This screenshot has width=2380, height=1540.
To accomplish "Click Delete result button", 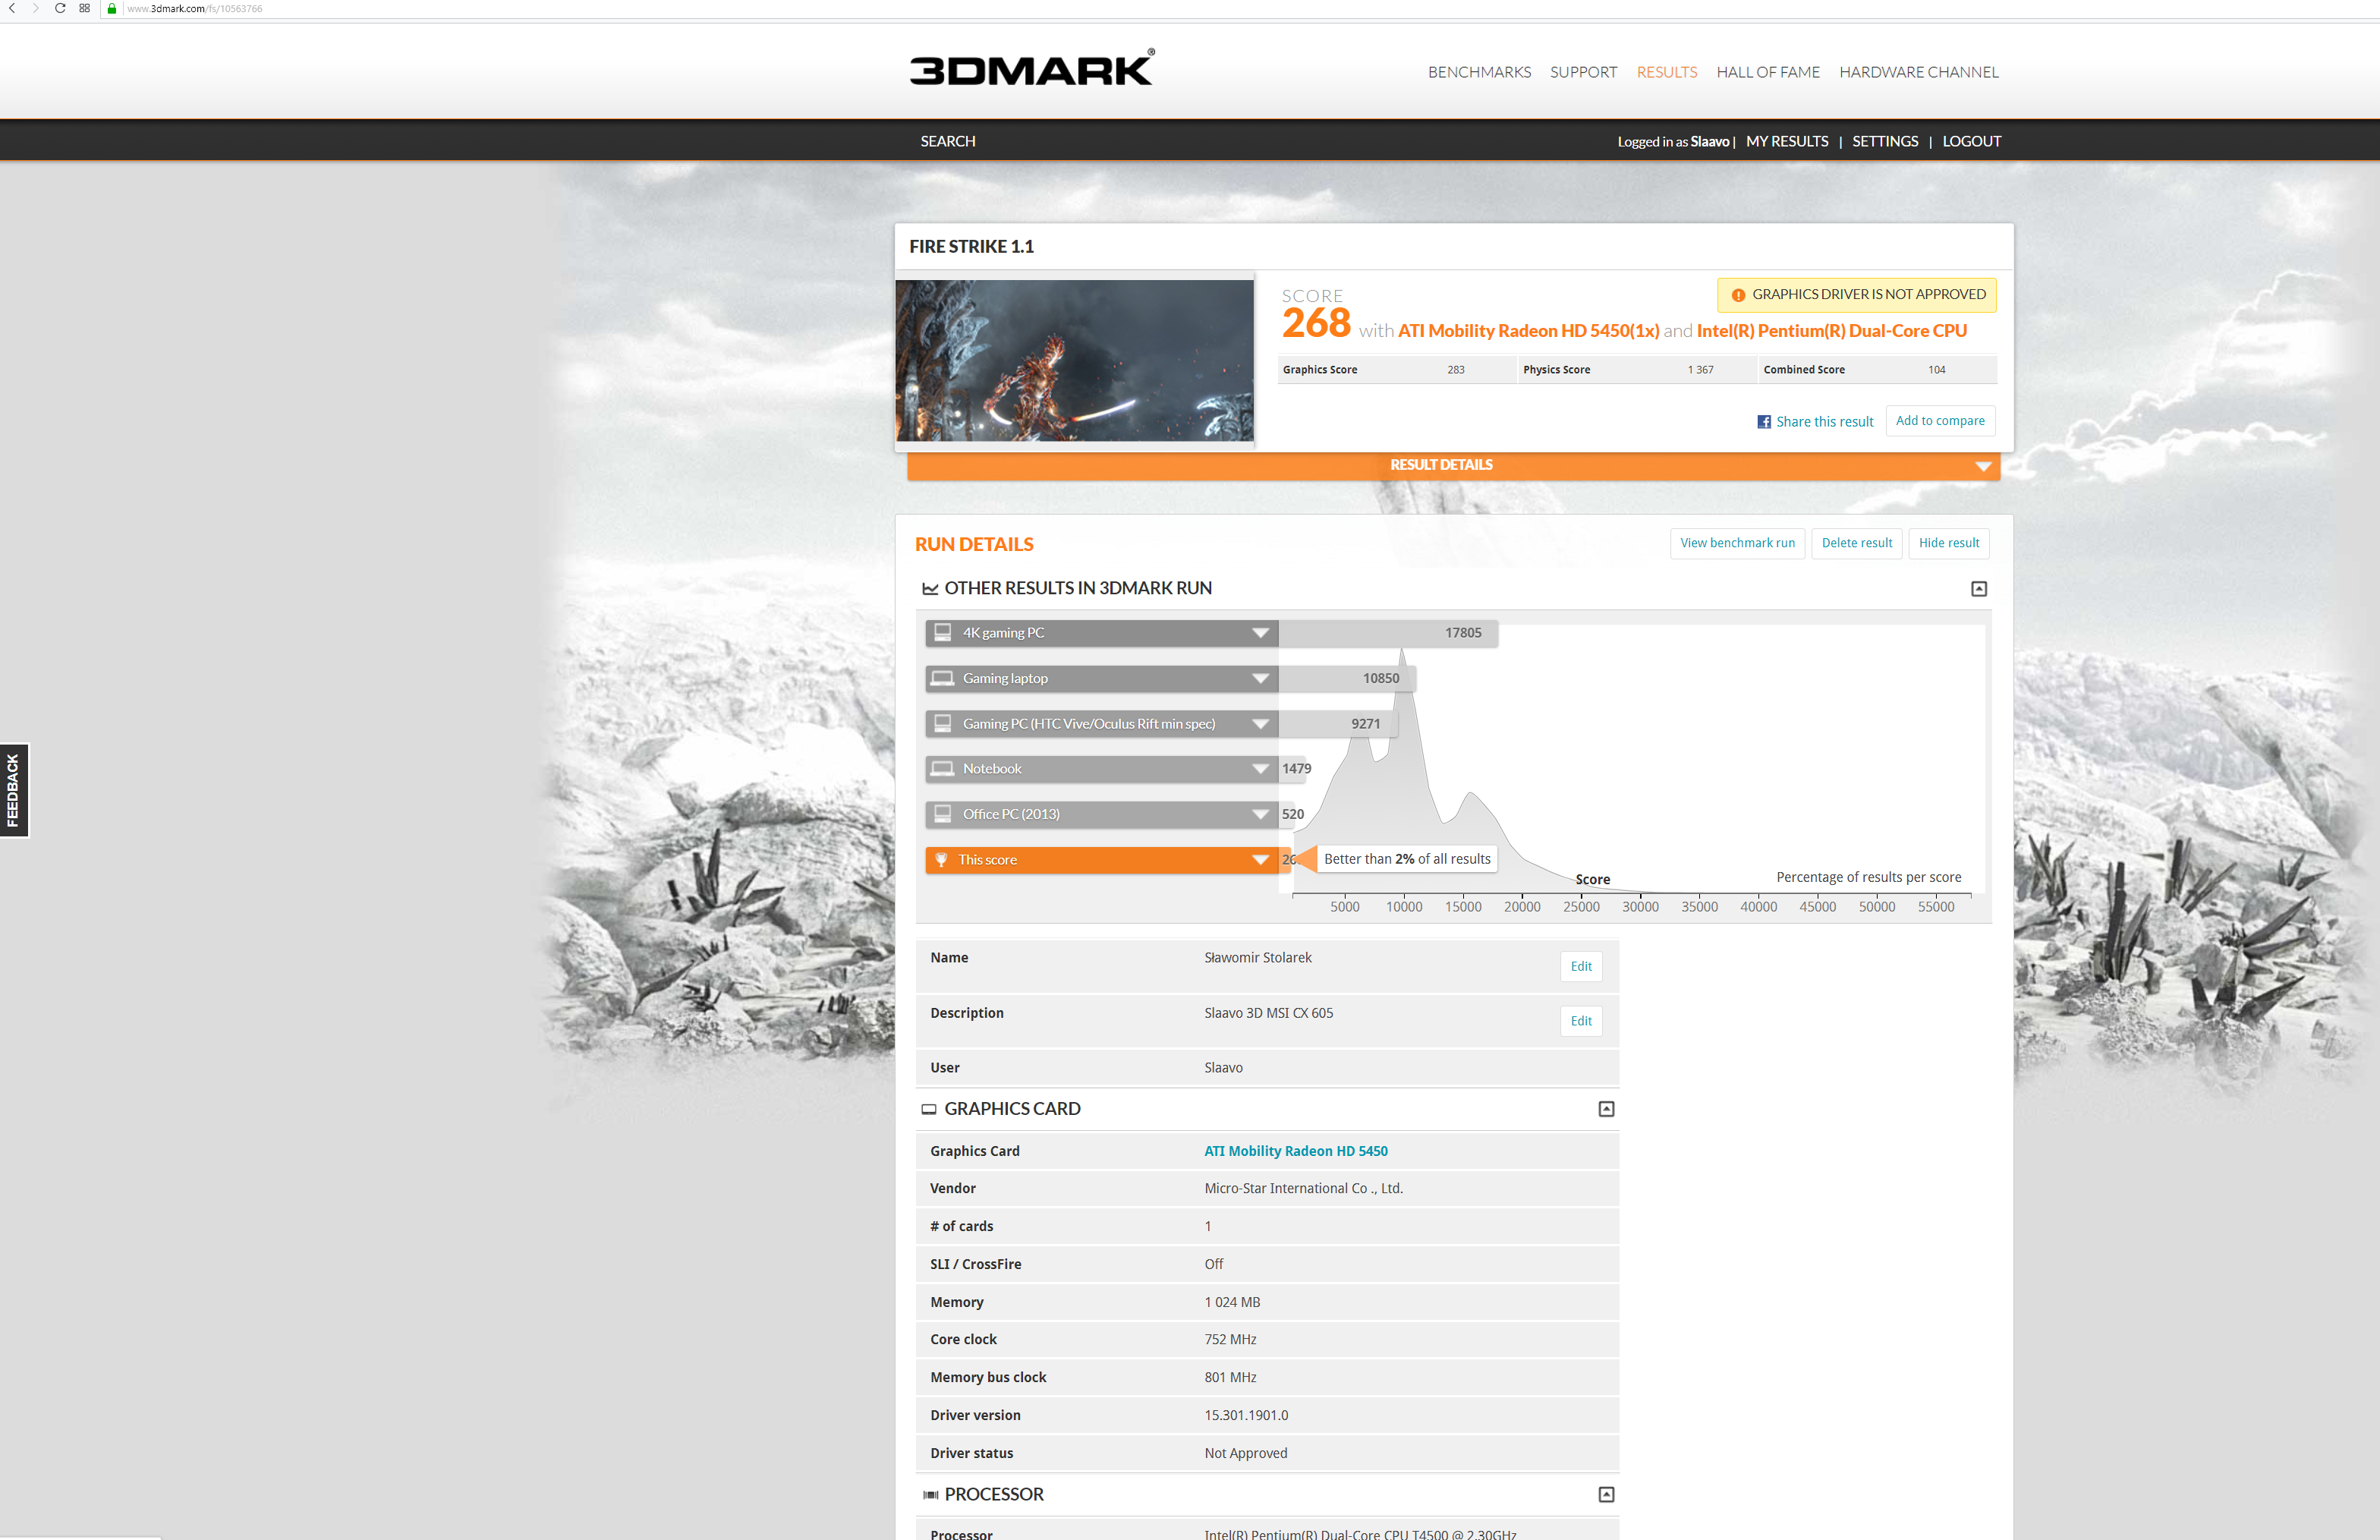I will point(1856,543).
